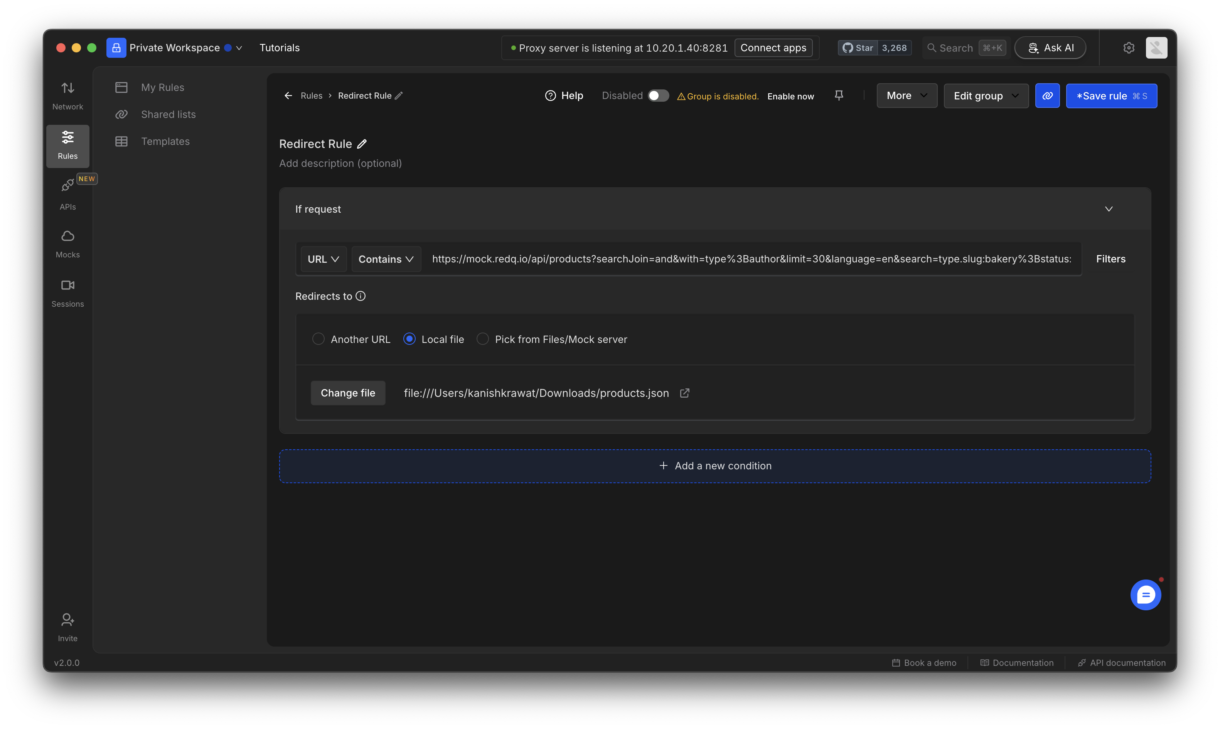The width and height of the screenshot is (1220, 729).
Task: Collapse the If request section
Action: coord(1109,209)
